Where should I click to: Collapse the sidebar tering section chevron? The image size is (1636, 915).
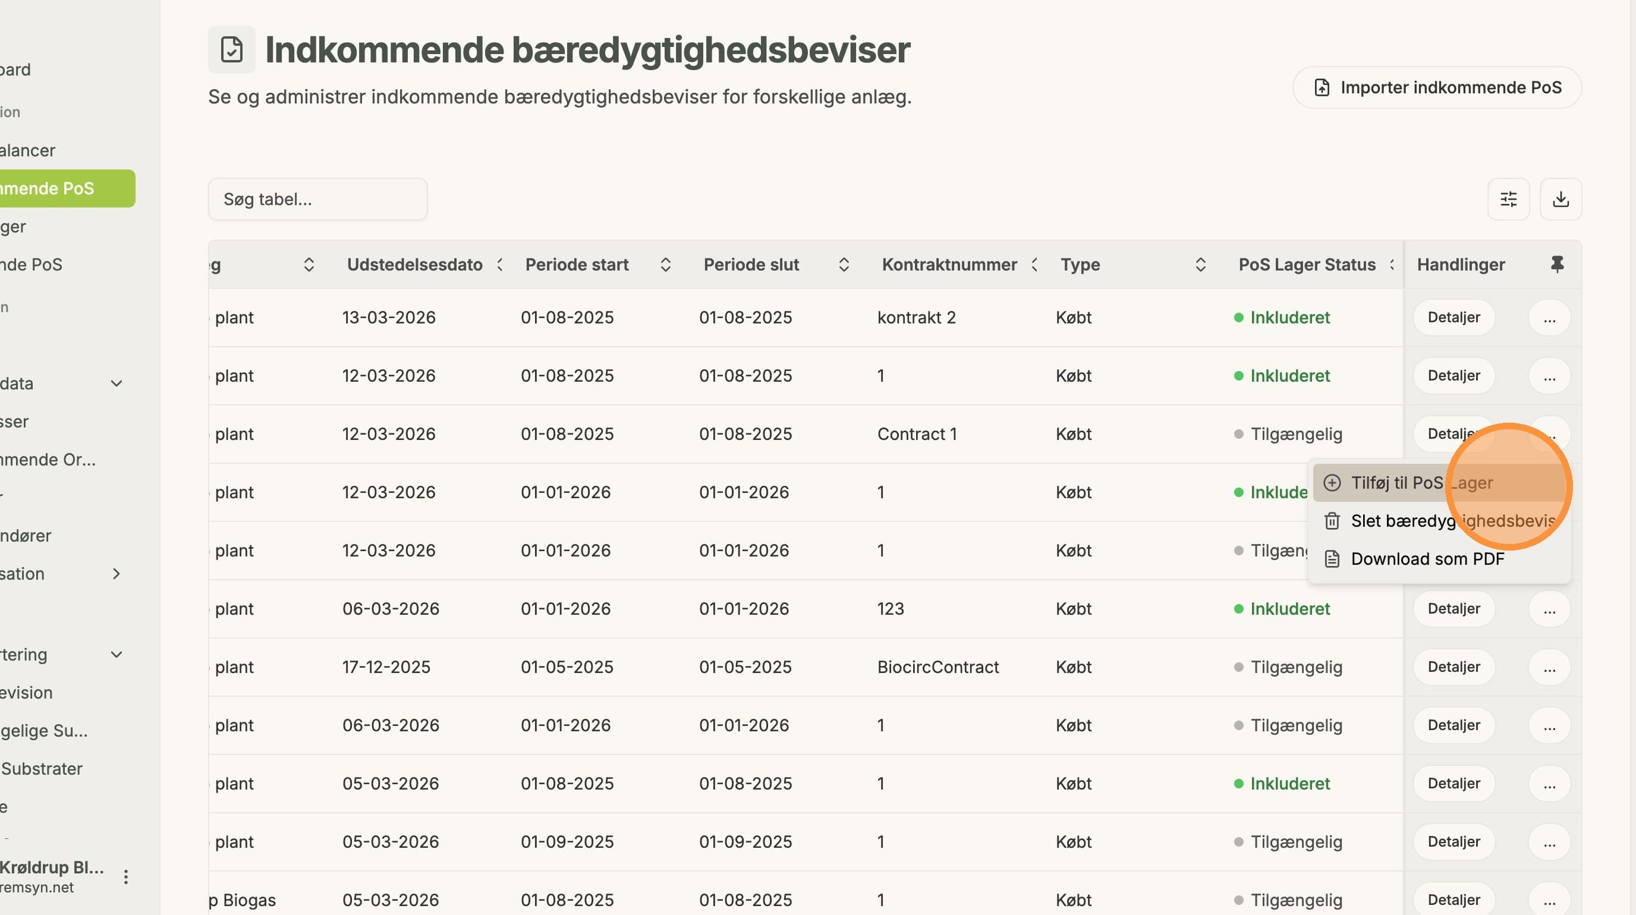(x=117, y=655)
